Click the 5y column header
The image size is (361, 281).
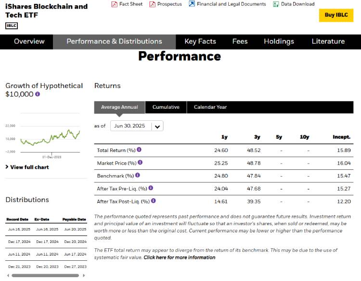[x=279, y=137]
